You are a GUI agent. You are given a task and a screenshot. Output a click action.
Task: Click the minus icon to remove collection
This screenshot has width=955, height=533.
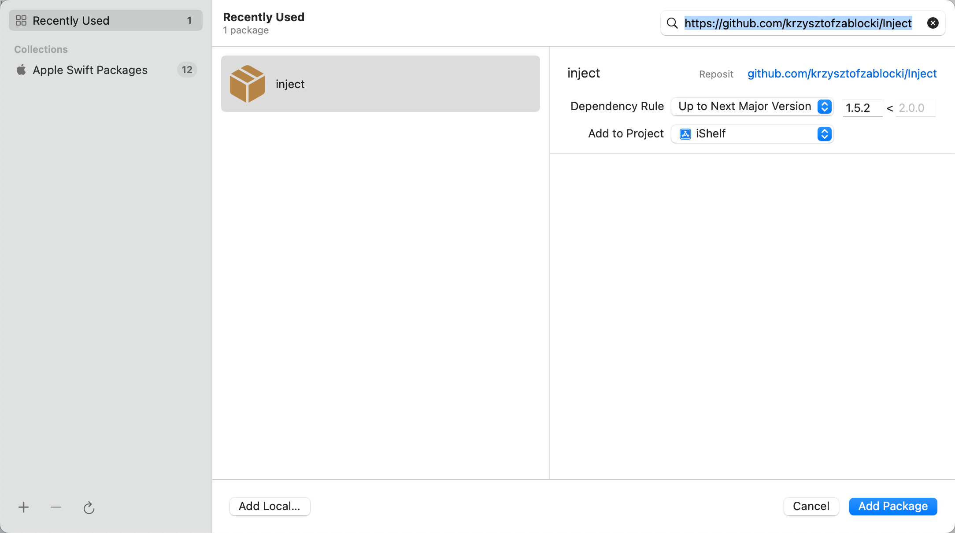point(56,507)
